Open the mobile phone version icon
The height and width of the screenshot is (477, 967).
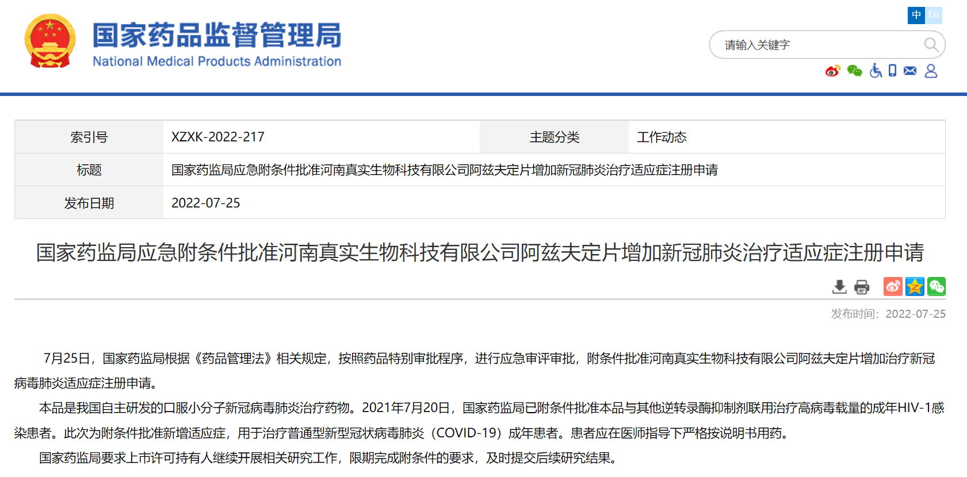pyautogui.click(x=892, y=71)
